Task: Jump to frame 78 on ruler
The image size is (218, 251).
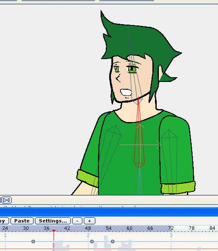Action: pyautogui.click(x=192, y=228)
